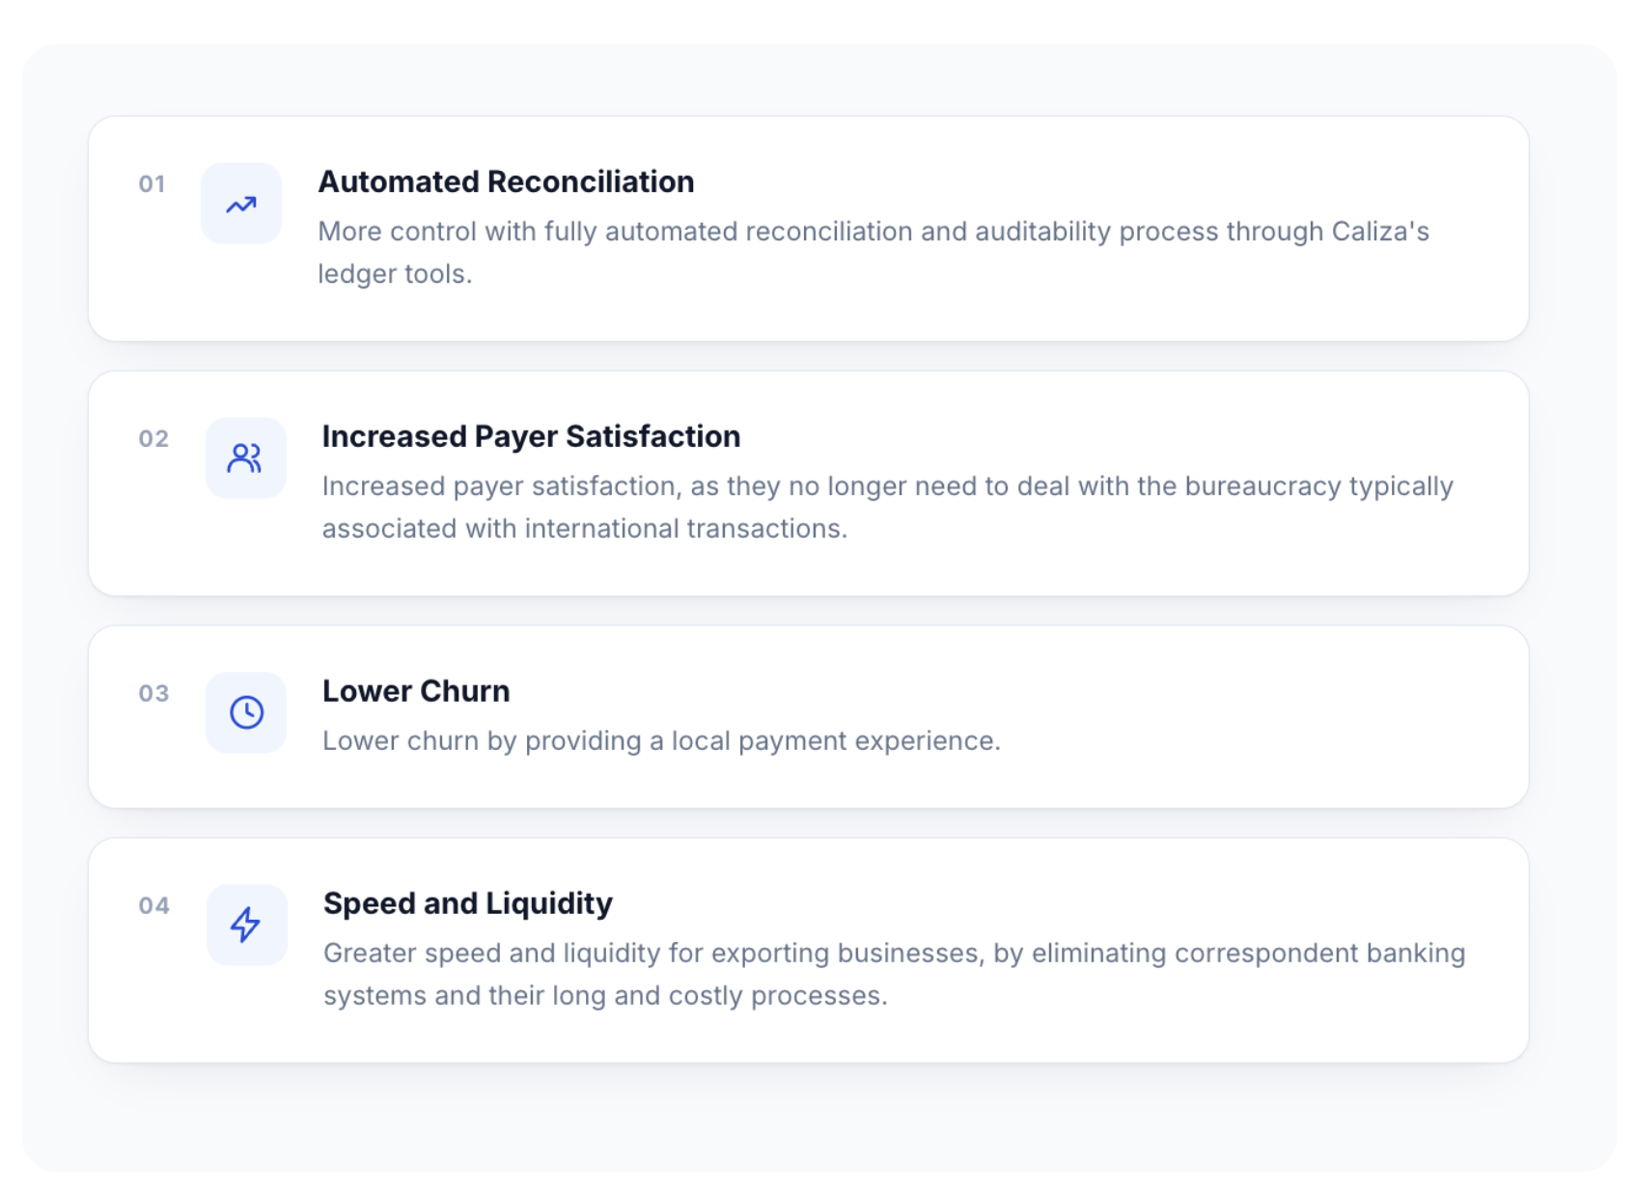
Task: Select the Increased Payer Satisfaction heading
Action: coord(531,436)
